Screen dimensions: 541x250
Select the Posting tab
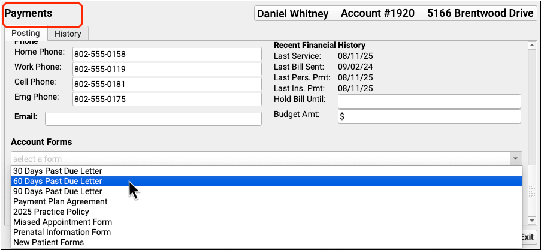[x=26, y=34]
